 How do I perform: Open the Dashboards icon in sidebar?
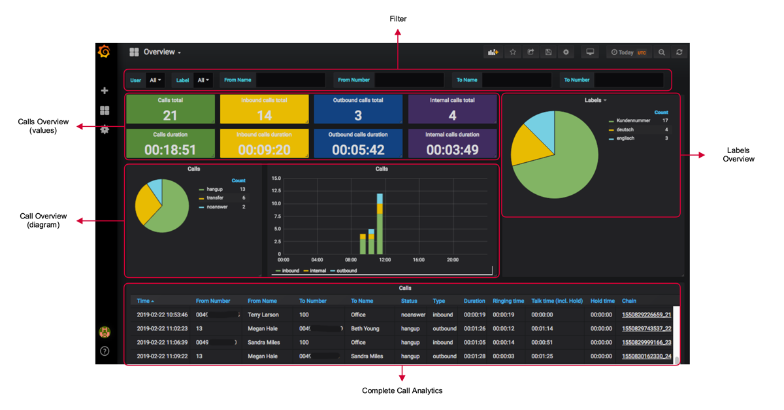pyautogui.click(x=105, y=111)
